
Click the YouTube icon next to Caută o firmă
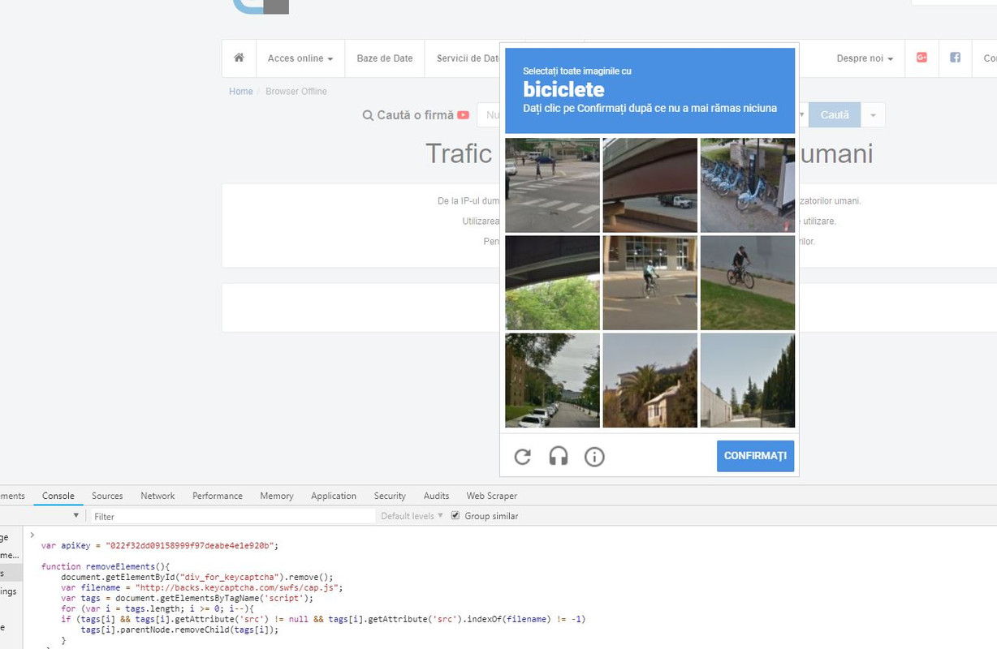point(463,115)
